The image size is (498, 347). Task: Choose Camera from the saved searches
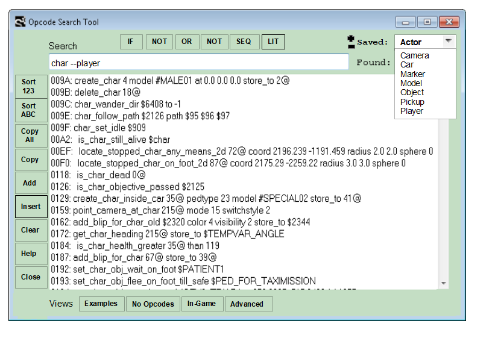(x=414, y=55)
